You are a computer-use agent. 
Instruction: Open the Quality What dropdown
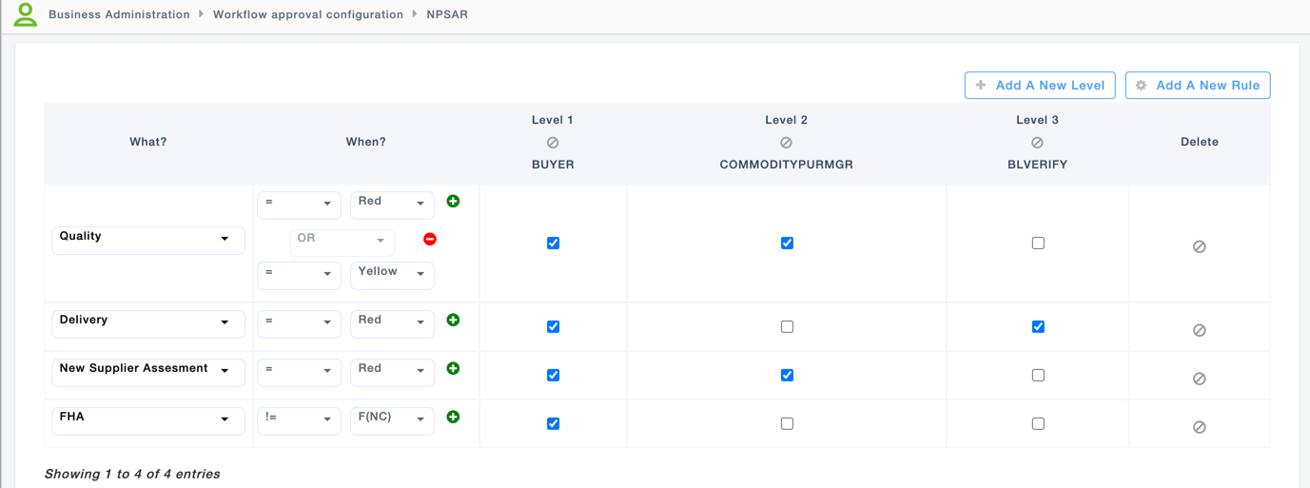tap(147, 239)
